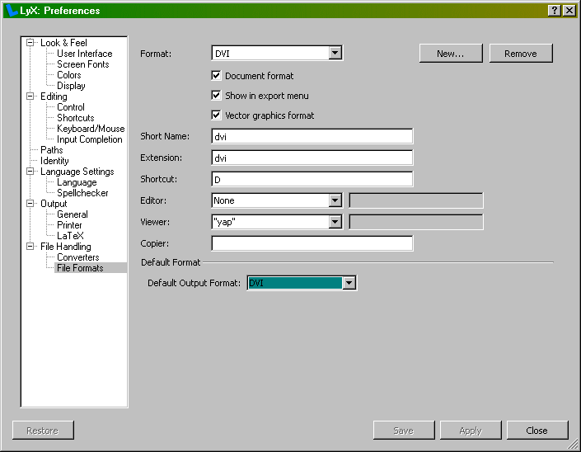Screen dimensions: 581x452
Task: Select Control under Editing
Action: point(71,107)
